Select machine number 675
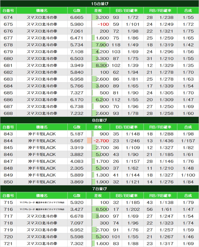Viewport: 199px width, 247px height. coord(8,24)
